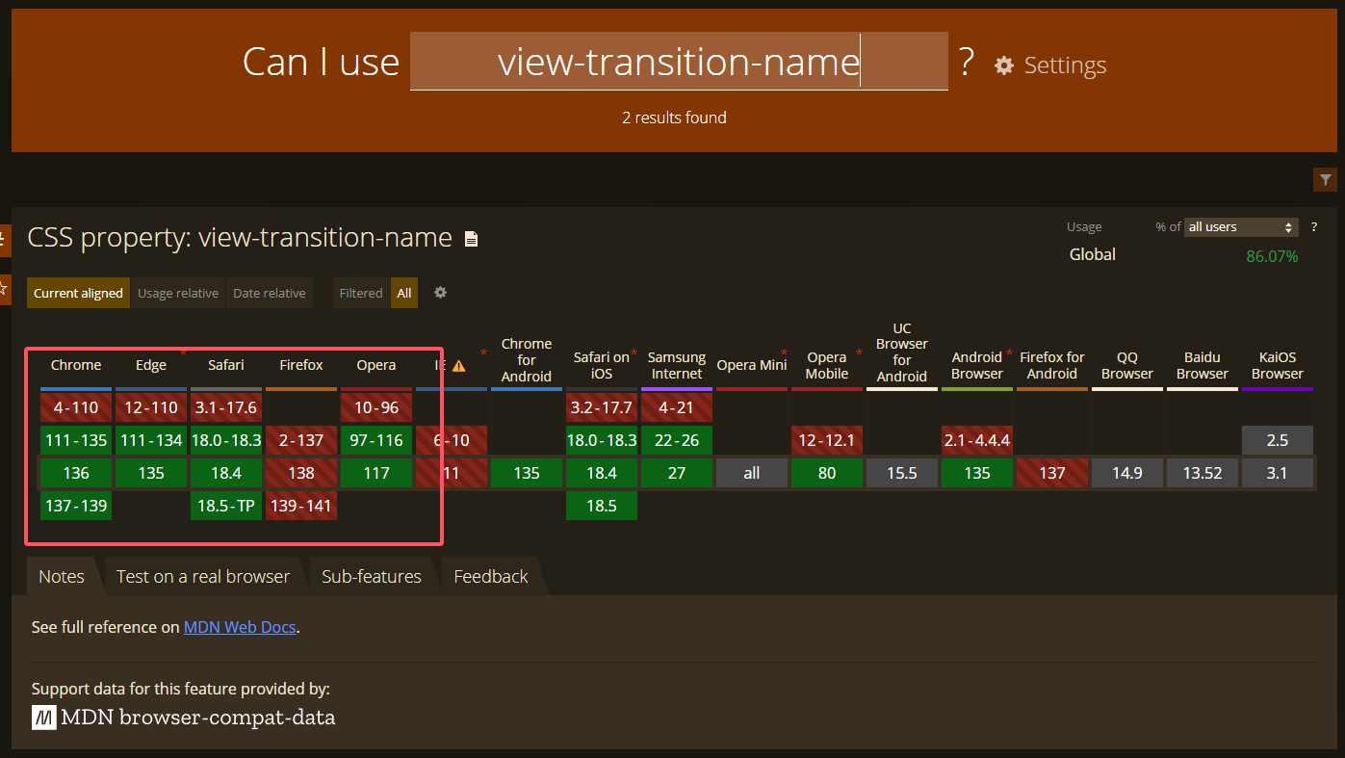Click Safari 3.1-17.6 cell
The image size is (1345, 758).
click(x=226, y=407)
